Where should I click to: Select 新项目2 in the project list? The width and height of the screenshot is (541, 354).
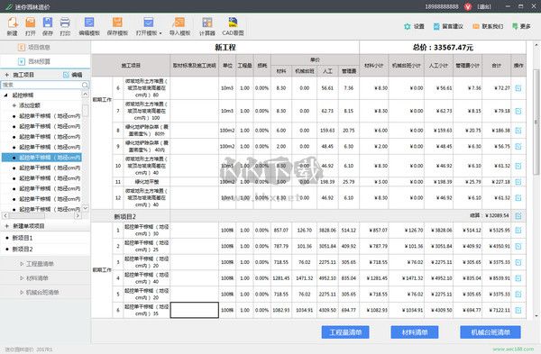click(x=23, y=249)
